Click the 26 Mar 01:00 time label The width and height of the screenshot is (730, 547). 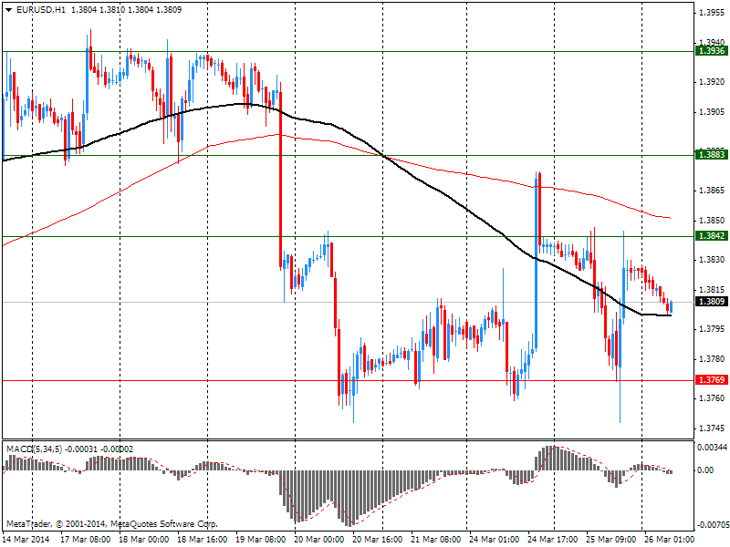point(672,540)
